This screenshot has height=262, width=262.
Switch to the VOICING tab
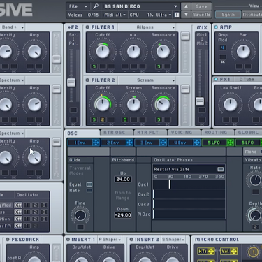(182, 133)
